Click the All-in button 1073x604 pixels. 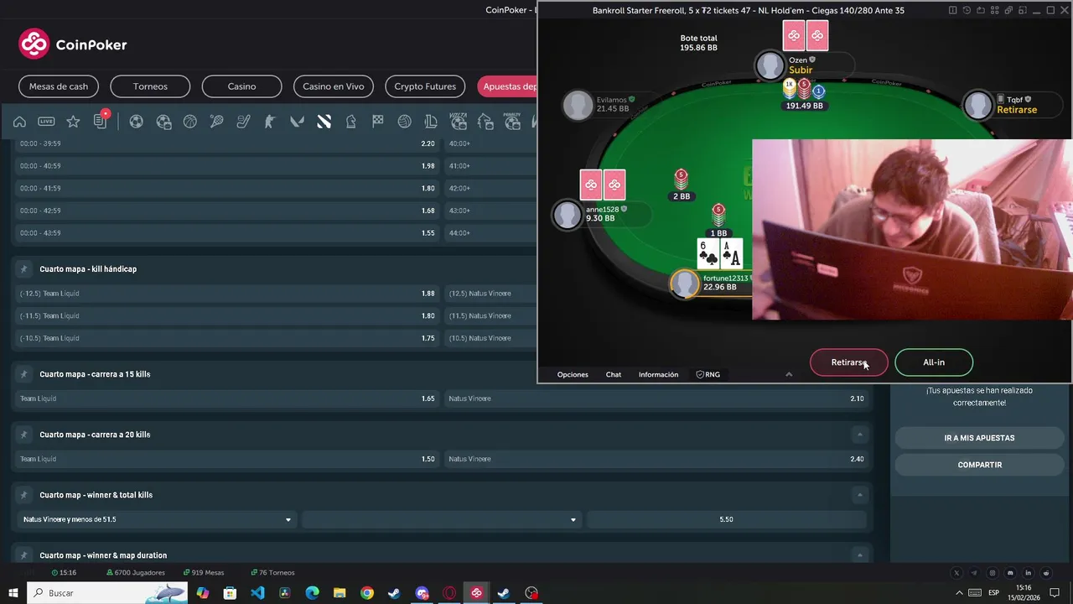[934, 362]
